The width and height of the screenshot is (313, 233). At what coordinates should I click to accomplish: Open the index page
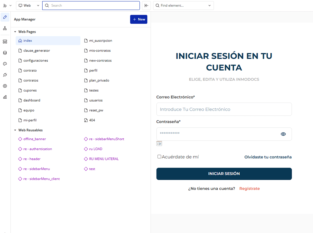(x=48, y=40)
